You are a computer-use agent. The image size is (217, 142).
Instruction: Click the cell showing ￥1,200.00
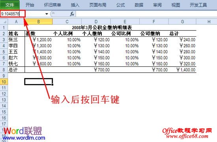[39, 40]
